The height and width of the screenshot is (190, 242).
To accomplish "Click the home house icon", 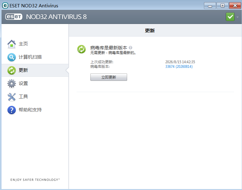I will pyautogui.click(x=12, y=44).
